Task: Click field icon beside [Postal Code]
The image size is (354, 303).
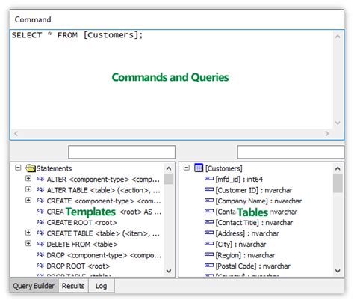Action: coord(209,266)
